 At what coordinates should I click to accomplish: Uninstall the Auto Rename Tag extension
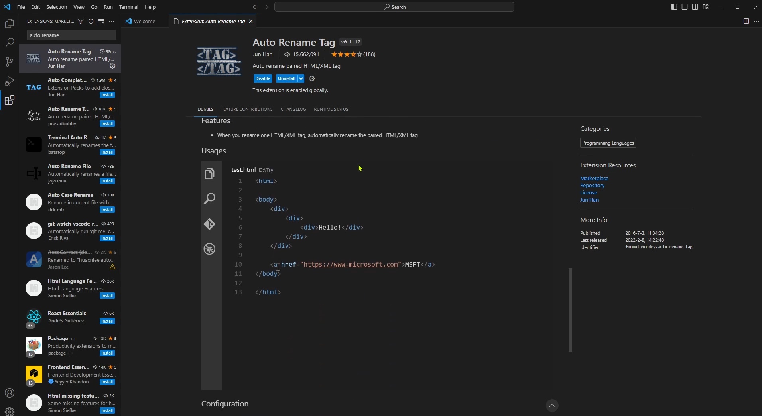tap(287, 78)
